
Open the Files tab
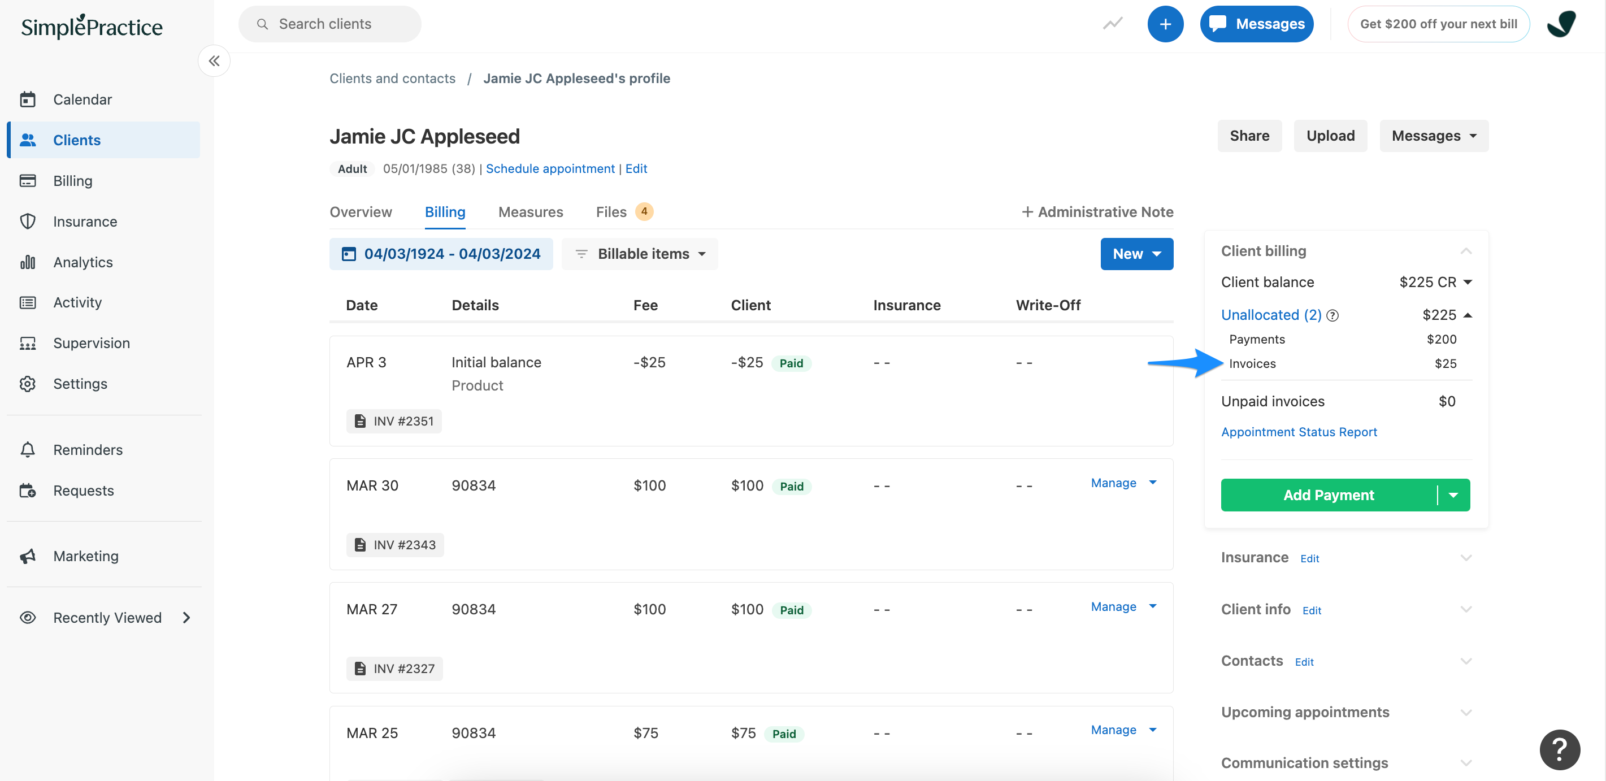coord(610,212)
